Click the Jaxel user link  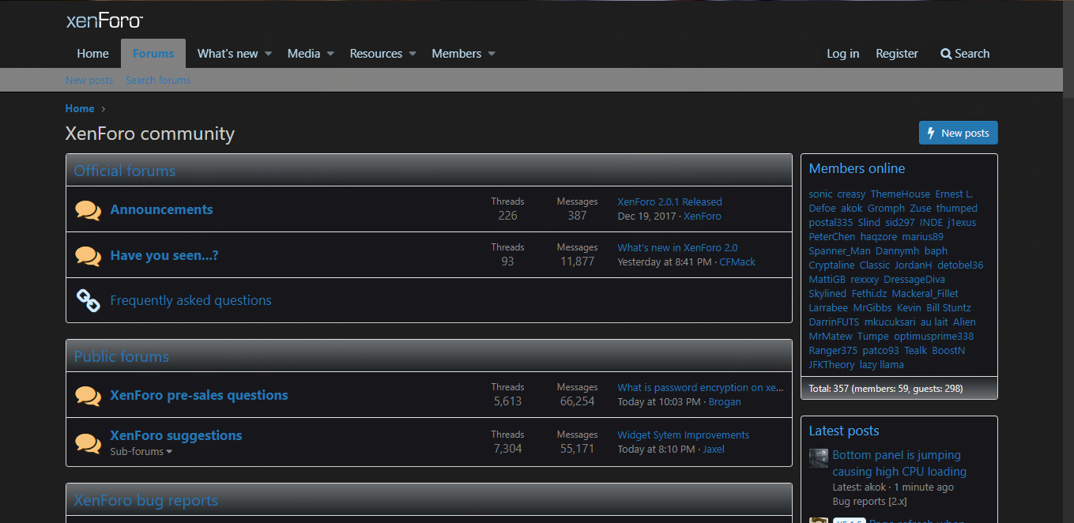(x=714, y=449)
